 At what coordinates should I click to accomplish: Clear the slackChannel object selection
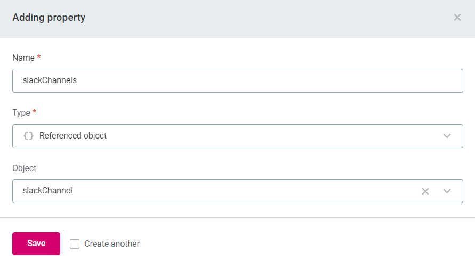[425, 191]
